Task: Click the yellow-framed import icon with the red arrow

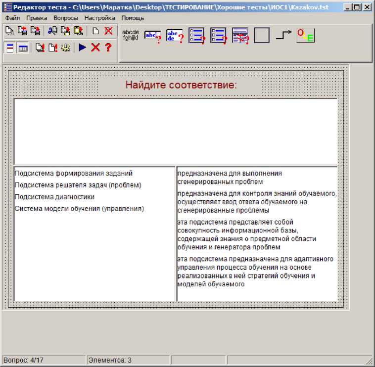Action: [78, 31]
